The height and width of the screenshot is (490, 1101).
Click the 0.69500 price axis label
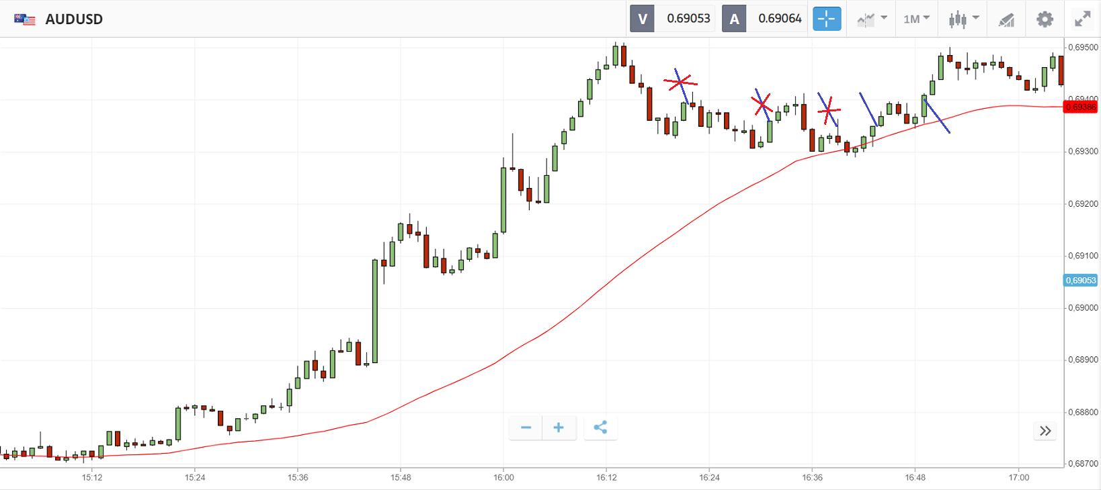(1083, 48)
